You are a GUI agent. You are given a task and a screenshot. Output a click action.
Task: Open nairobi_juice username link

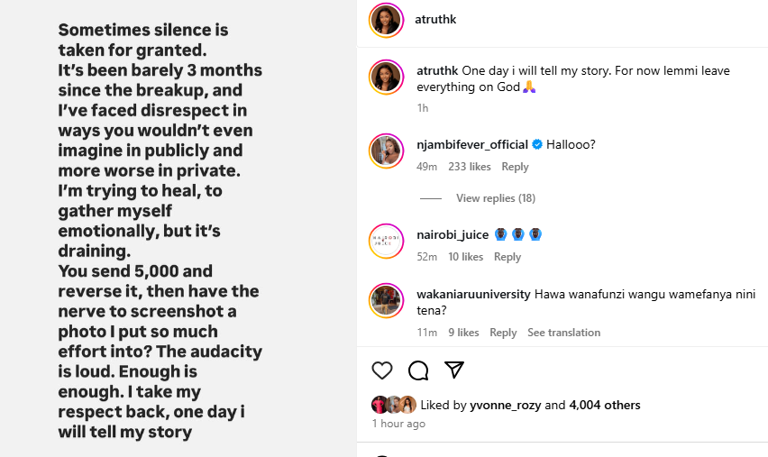pos(453,234)
